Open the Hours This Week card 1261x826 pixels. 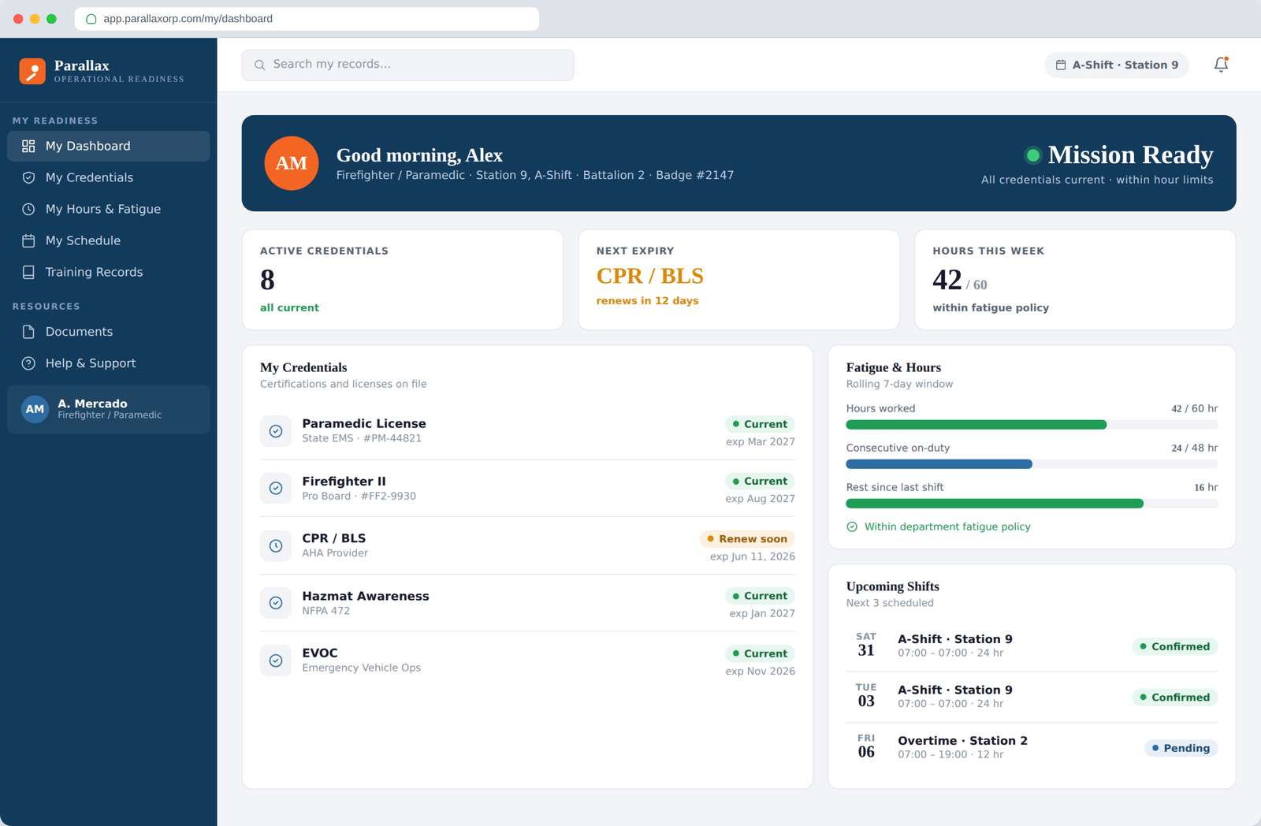tap(1075, 280)
